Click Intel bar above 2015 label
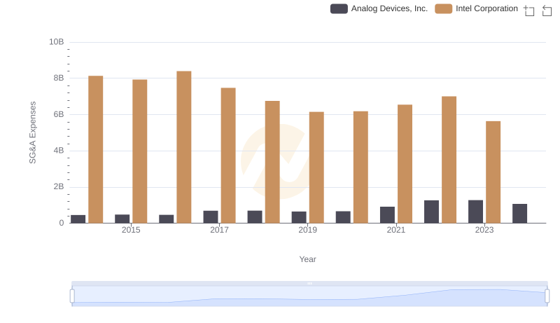560x323 pixels. pyautogui.click(x=139, y=151)
